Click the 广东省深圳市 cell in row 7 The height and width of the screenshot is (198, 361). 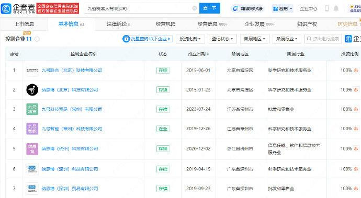pos(240,189)
